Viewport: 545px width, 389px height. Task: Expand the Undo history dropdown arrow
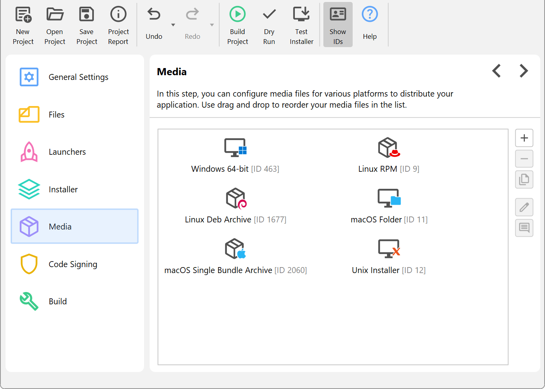point(173,25)
